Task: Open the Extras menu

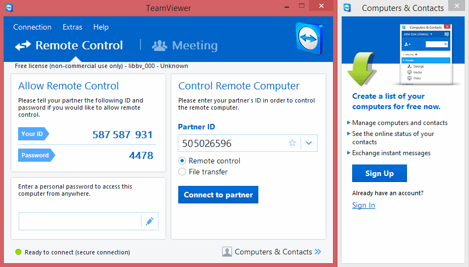Action: click(72, 27)
